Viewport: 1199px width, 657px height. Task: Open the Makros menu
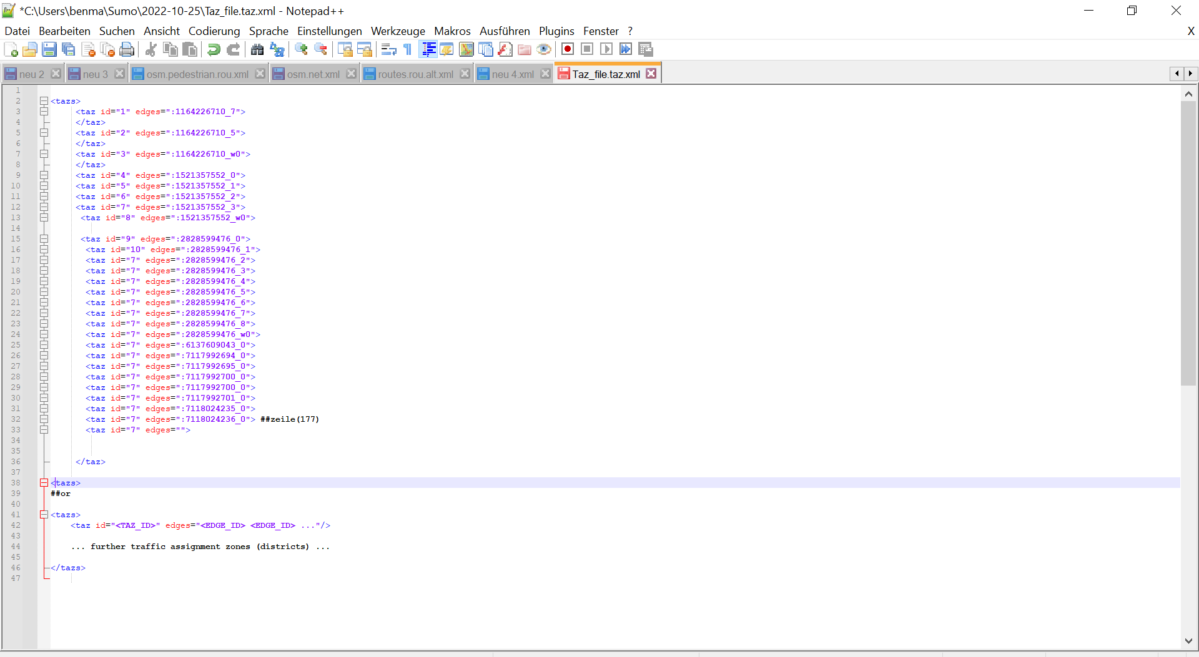(452, 31)
